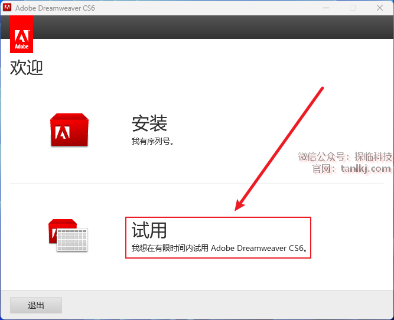Click the trial description mentioning Adobe Dreamweaver CS6
394x320 pixels.
219,248
